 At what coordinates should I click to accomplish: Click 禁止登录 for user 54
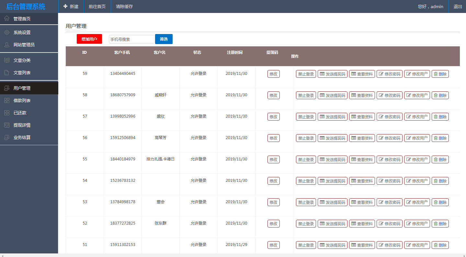(x=306, y=181)
